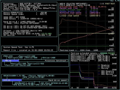The height and width of the screenshot is (90, 120).
Task: Click the Random seek time entry
Action: (79, 8)
